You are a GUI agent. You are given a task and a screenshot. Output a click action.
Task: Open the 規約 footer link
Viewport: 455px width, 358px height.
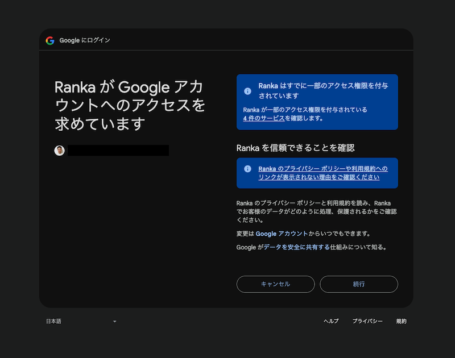(400, 321)
